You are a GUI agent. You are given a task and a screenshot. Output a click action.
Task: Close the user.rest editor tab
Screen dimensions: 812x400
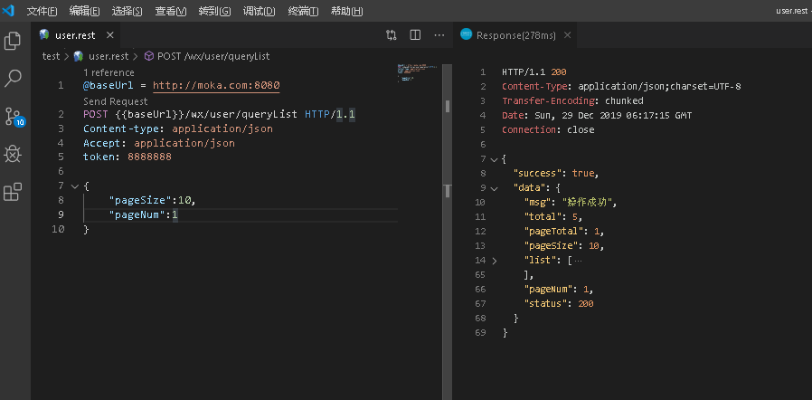pyautogui.click(x=109, y=35)
